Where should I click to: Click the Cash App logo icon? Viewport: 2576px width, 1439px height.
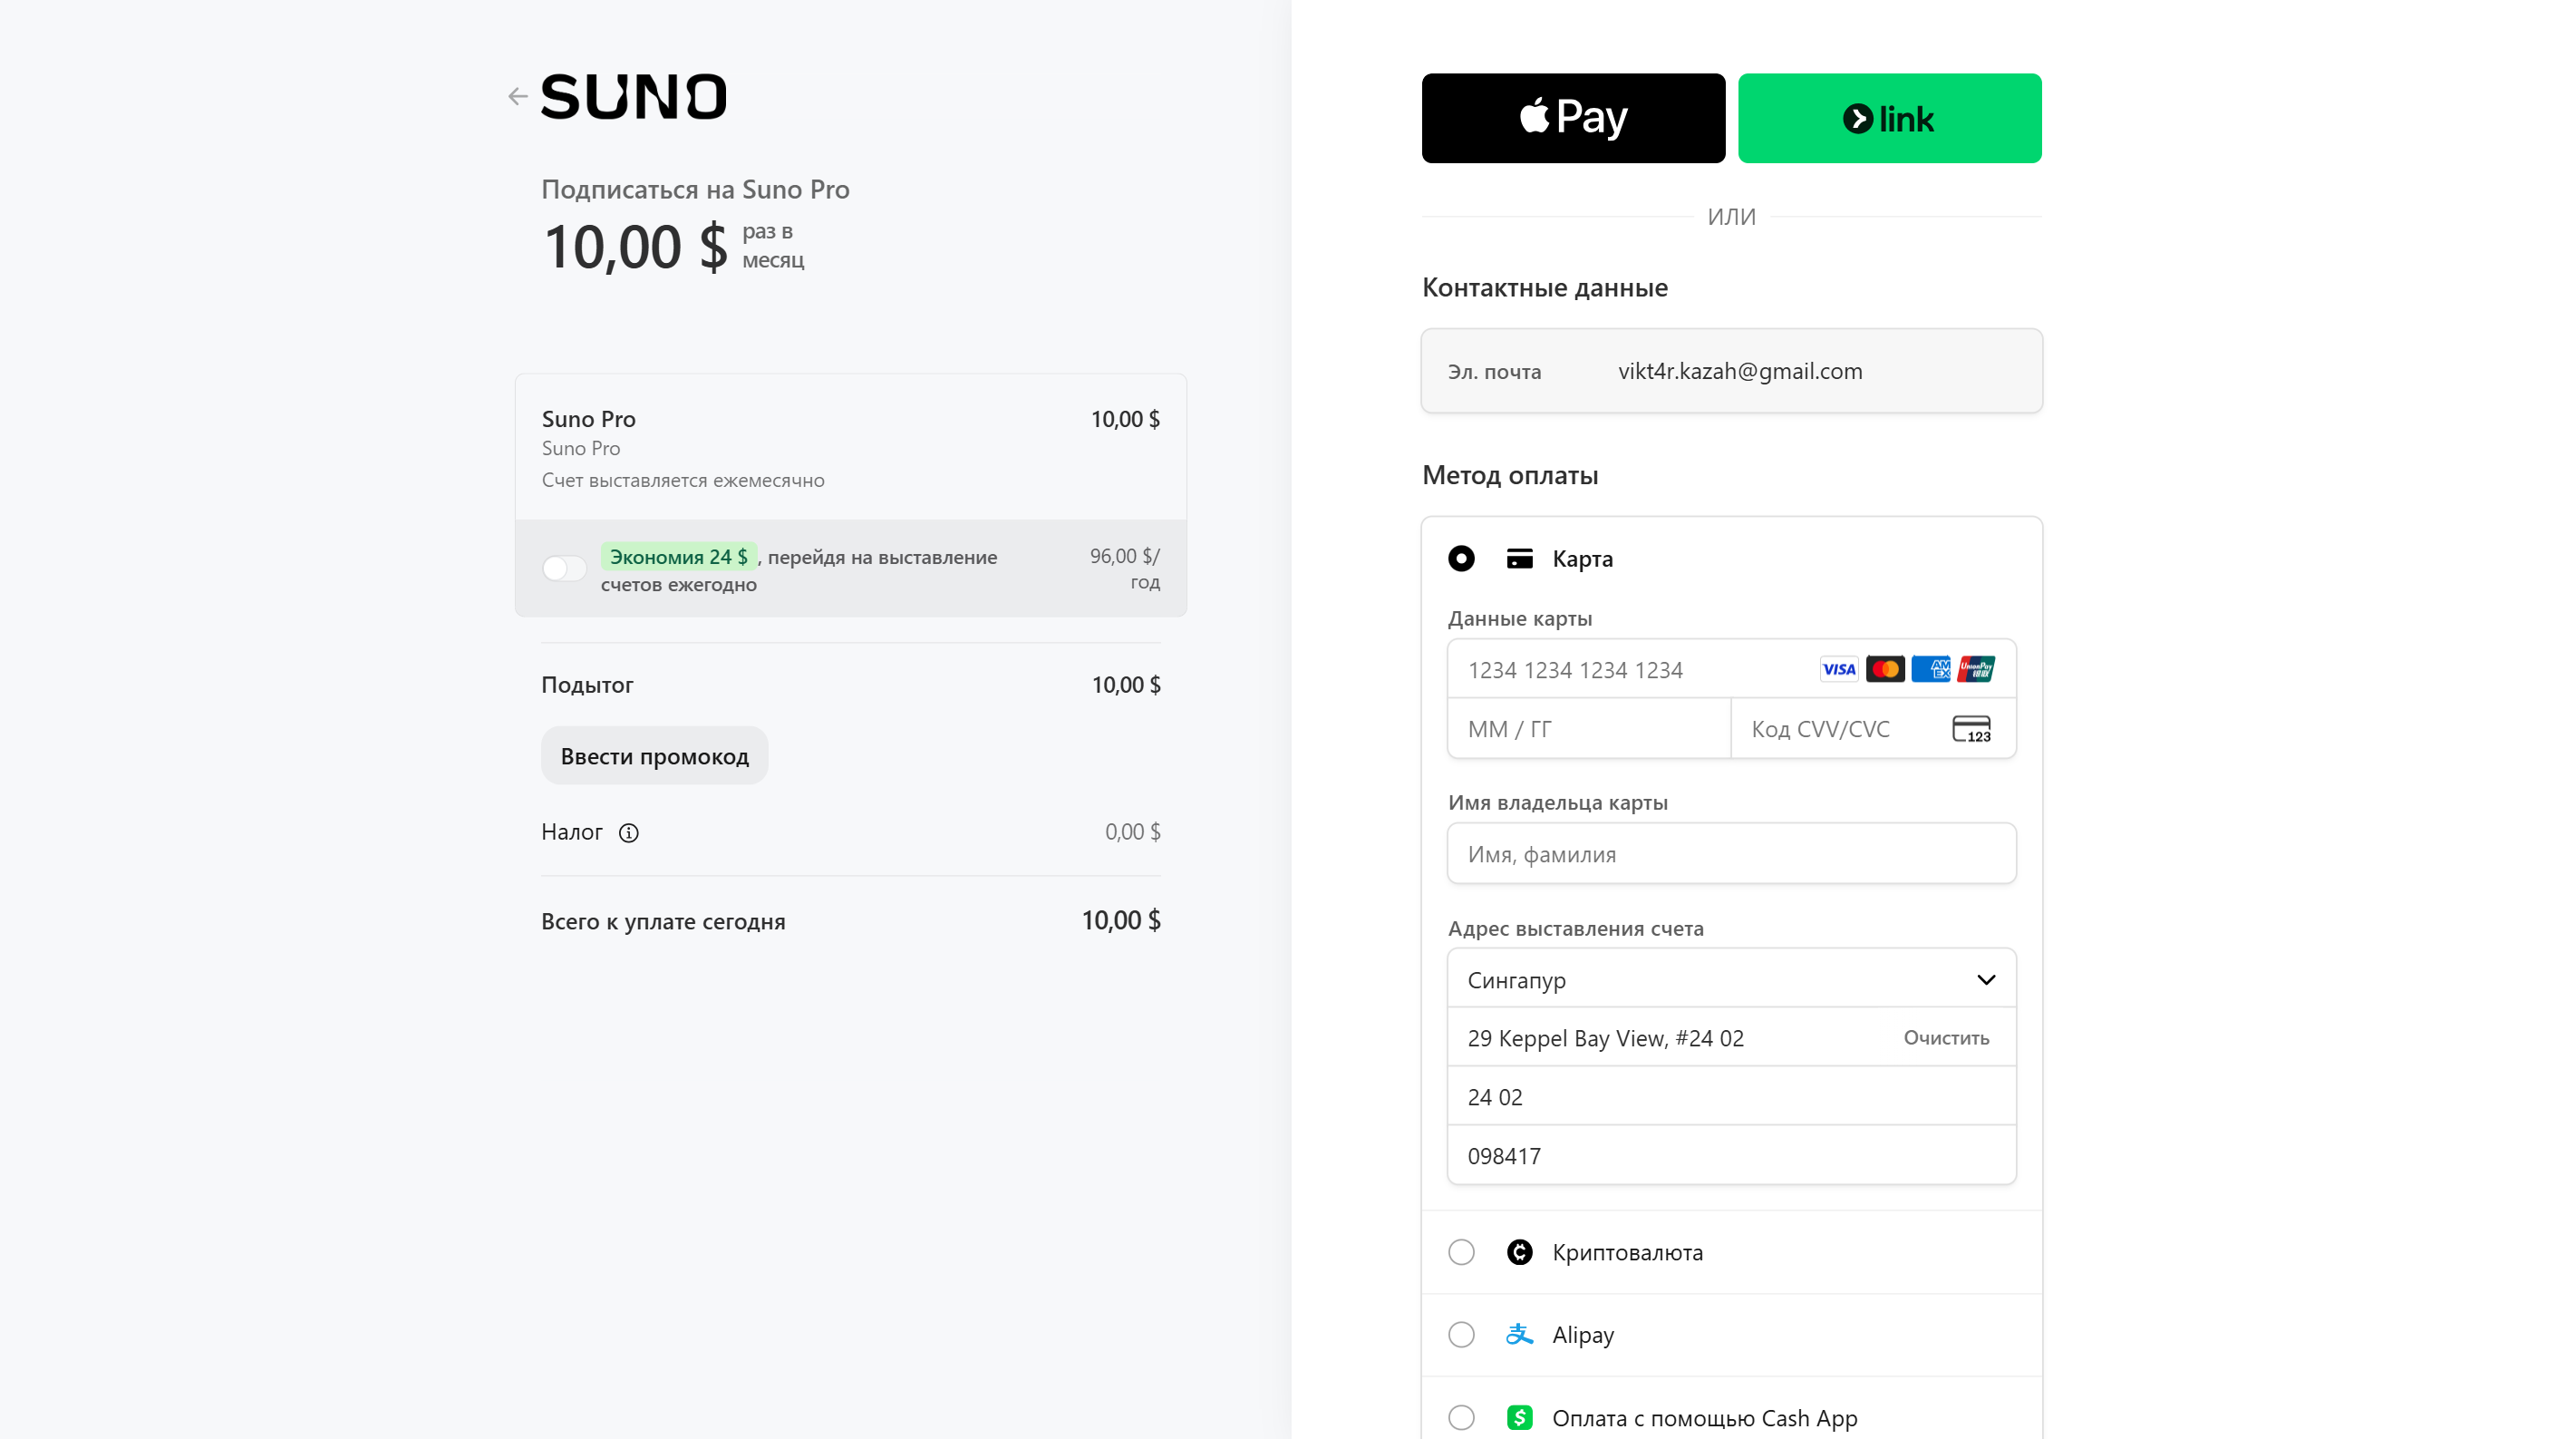(x=1519, y=1418)
